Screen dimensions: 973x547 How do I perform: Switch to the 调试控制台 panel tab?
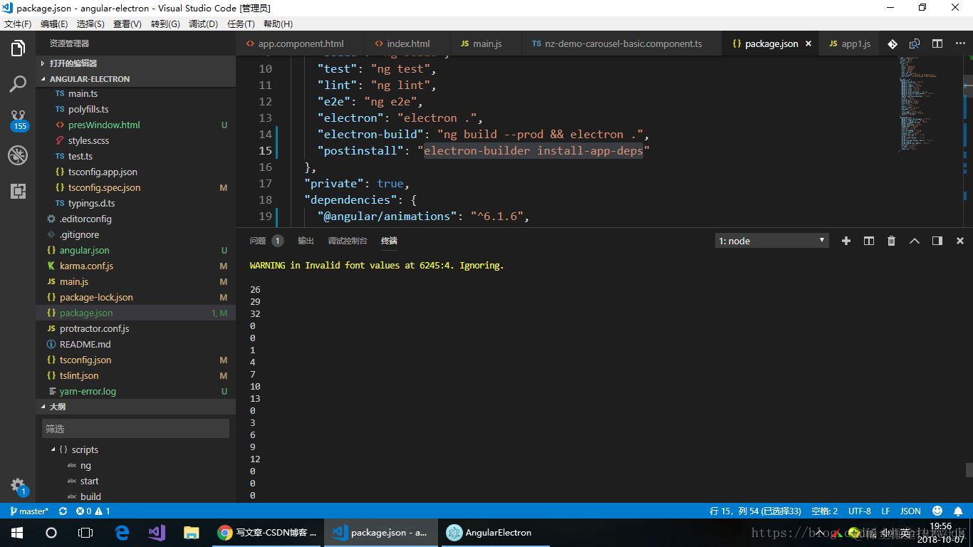[x=348, y=241]
